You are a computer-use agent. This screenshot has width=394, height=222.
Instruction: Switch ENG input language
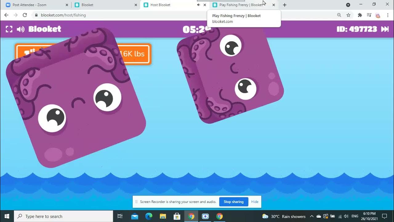tap(355, 216)
